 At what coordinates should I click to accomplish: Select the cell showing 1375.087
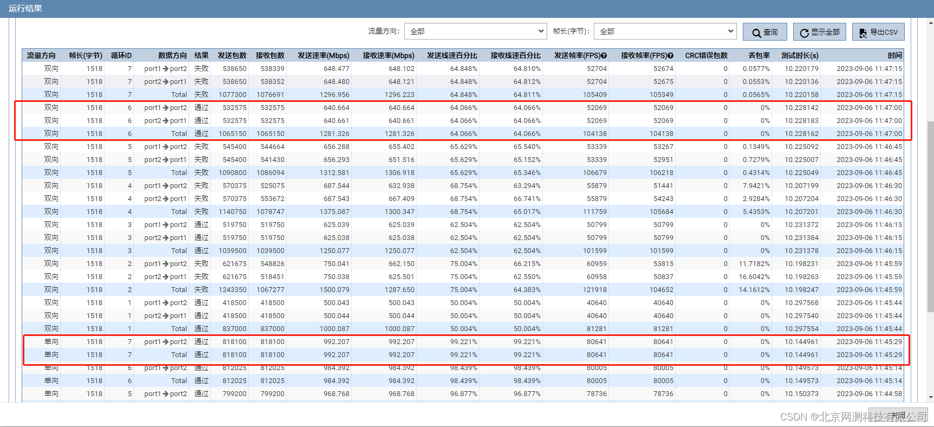coord(334,212)
